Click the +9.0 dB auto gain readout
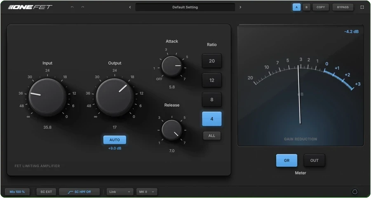 [115, 148]
